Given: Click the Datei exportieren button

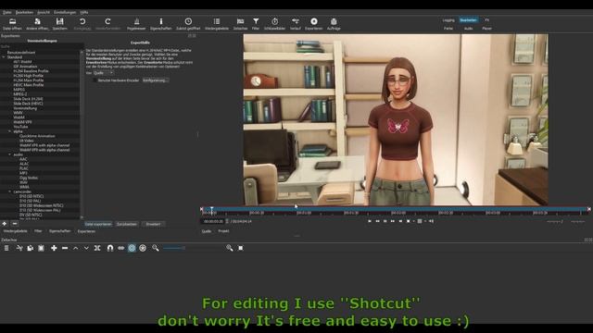Looking at the screenshot, I should click(x=98, y=224).
